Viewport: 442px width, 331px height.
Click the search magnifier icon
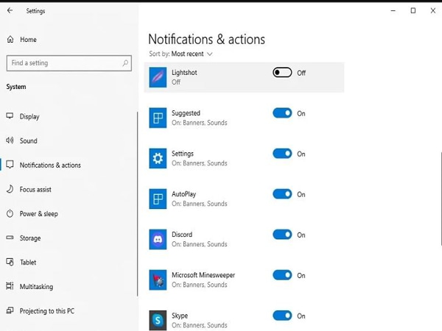tap(125, 63)
